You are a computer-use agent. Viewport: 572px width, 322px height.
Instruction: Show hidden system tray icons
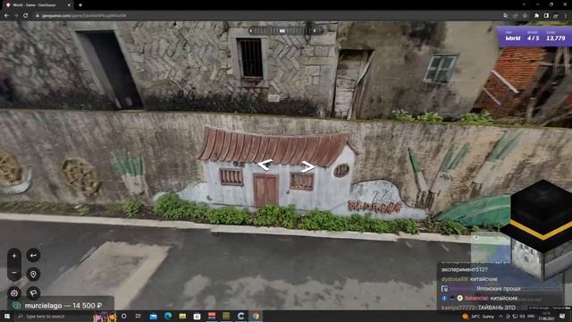[x=500, y=317]
